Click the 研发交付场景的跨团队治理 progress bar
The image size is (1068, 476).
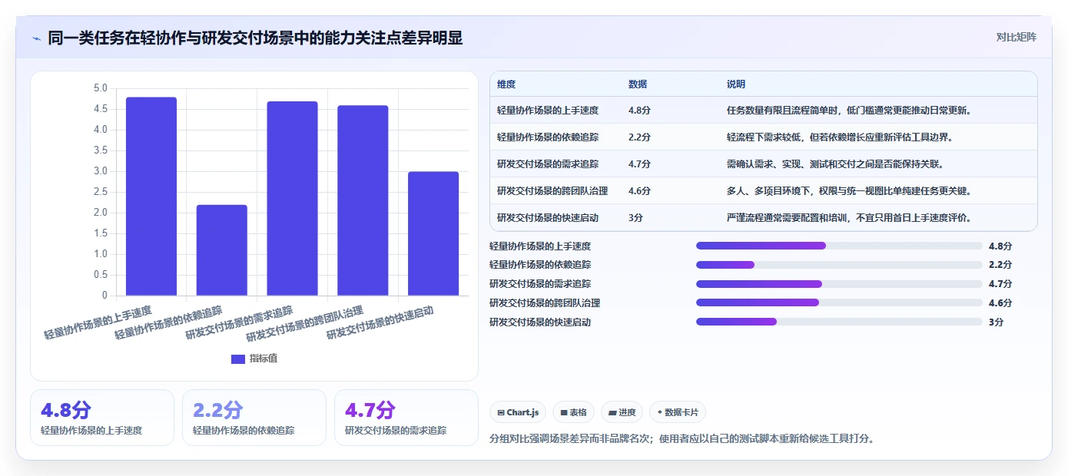[x=839, y=302]
